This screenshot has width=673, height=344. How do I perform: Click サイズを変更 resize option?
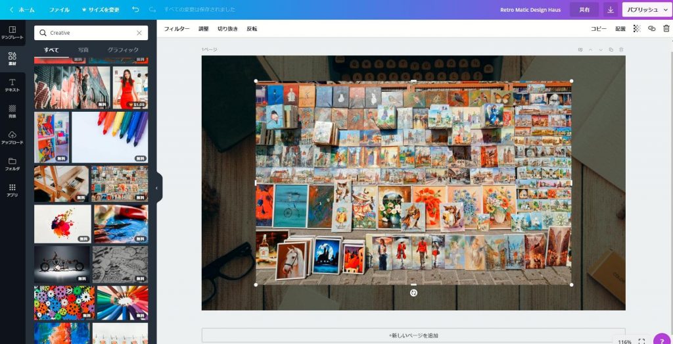pos(101,9)
